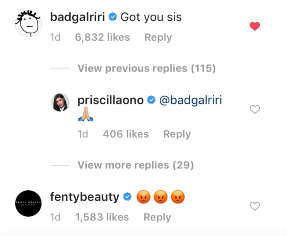Click the priscillaono username
The height and width of the screenshot is (236, 287).
coord(111,100)
